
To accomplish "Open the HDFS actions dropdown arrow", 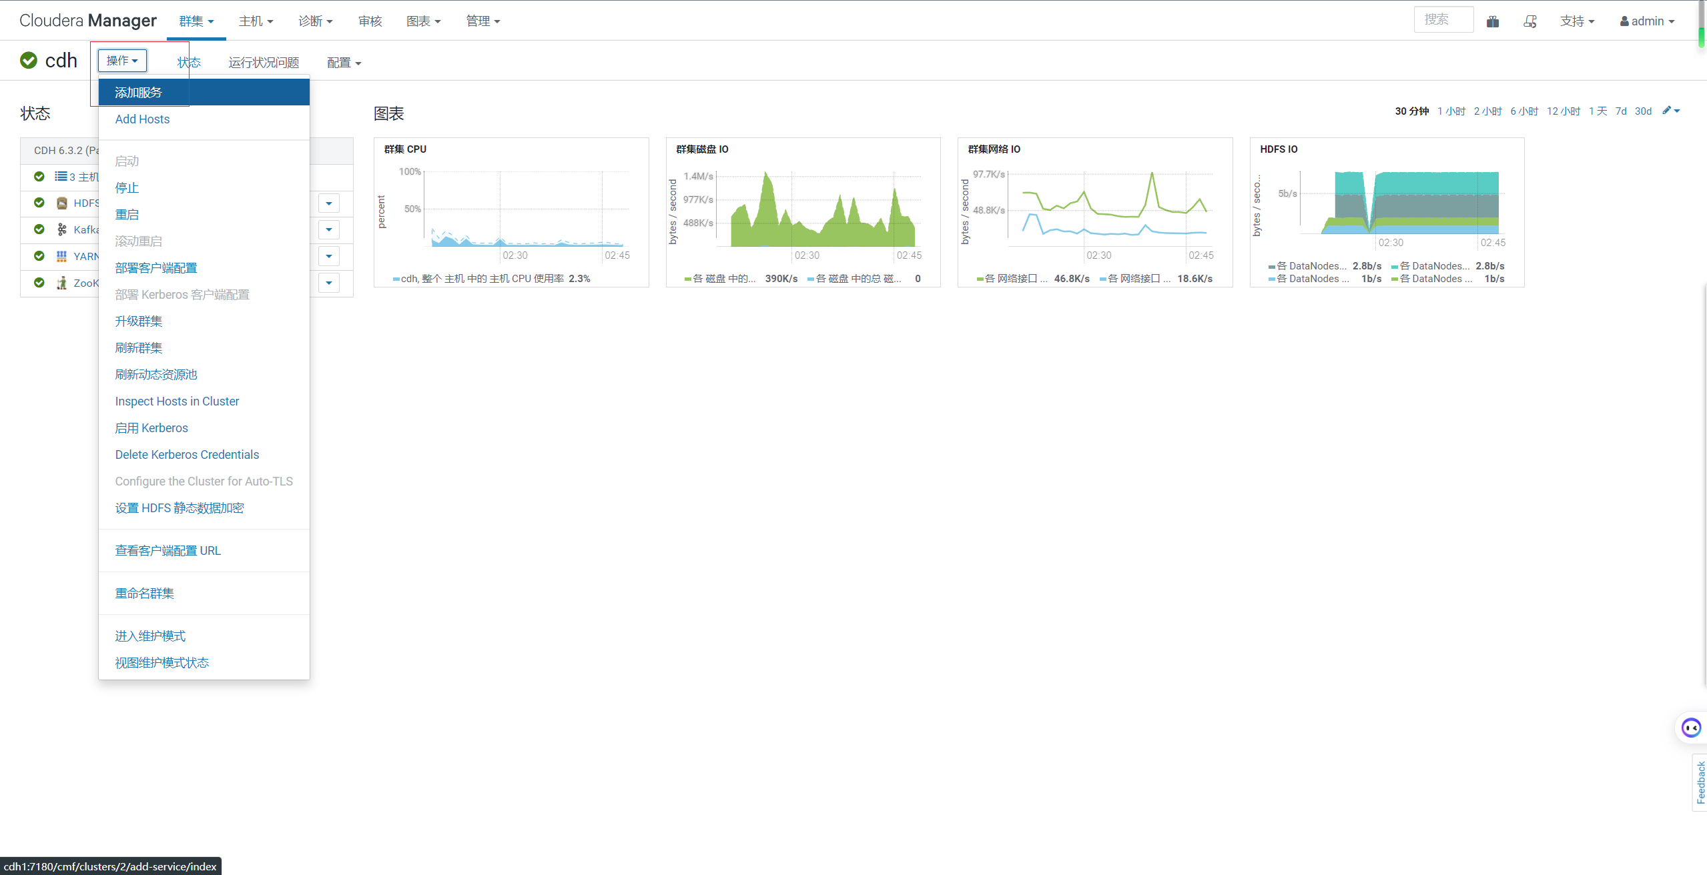I will 329,203.
